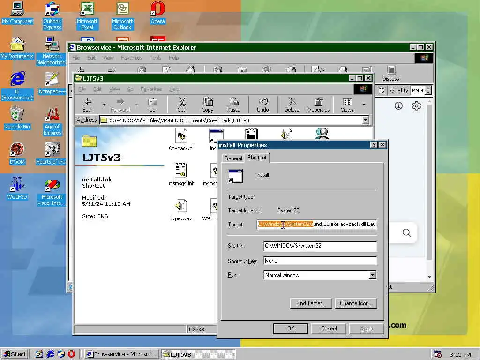Switch to LJT5v3 taskbar button
The height and width of the screenshot is (360, 480).
pos(198,354)
